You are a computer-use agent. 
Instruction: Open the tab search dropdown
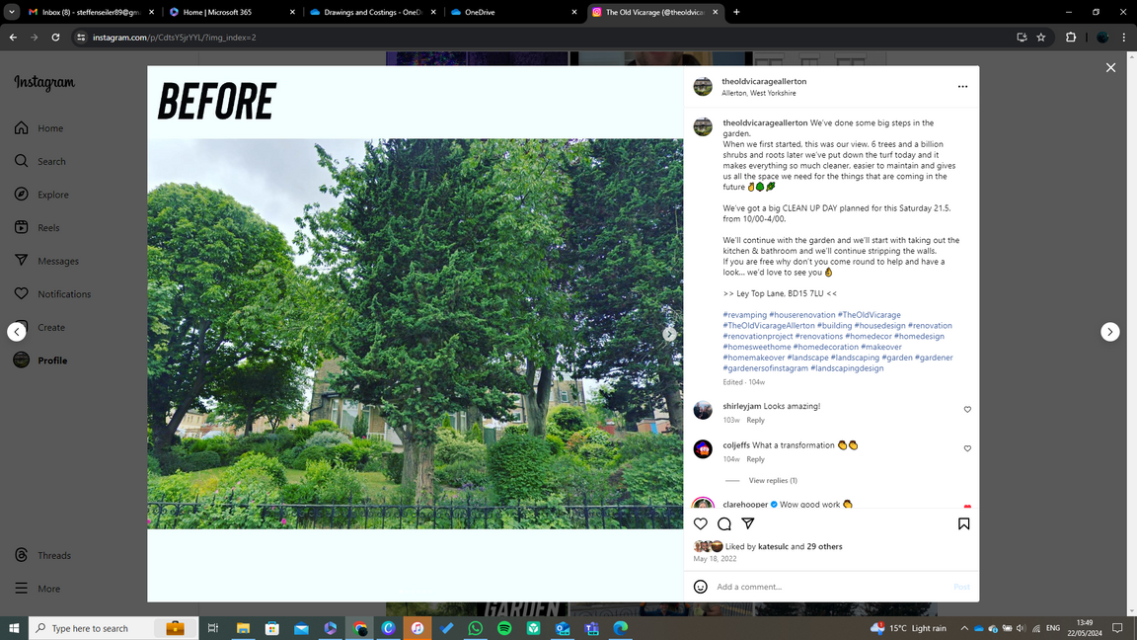tap(12, 12)
